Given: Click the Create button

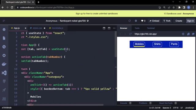Looking at the screenshot, I should [x=179, y=21].
